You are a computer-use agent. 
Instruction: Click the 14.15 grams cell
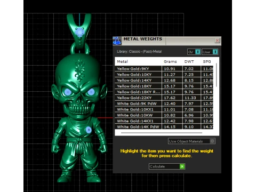click(x=172, y=126)
